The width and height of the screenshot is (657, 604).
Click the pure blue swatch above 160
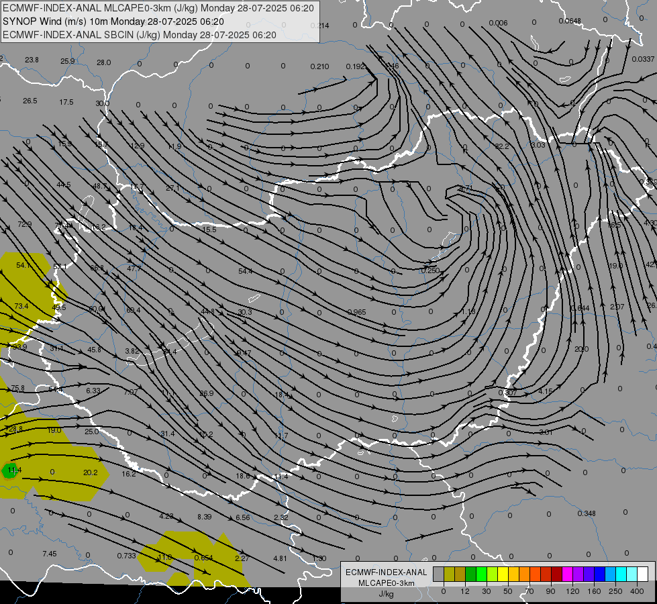[x=599, y=574]
